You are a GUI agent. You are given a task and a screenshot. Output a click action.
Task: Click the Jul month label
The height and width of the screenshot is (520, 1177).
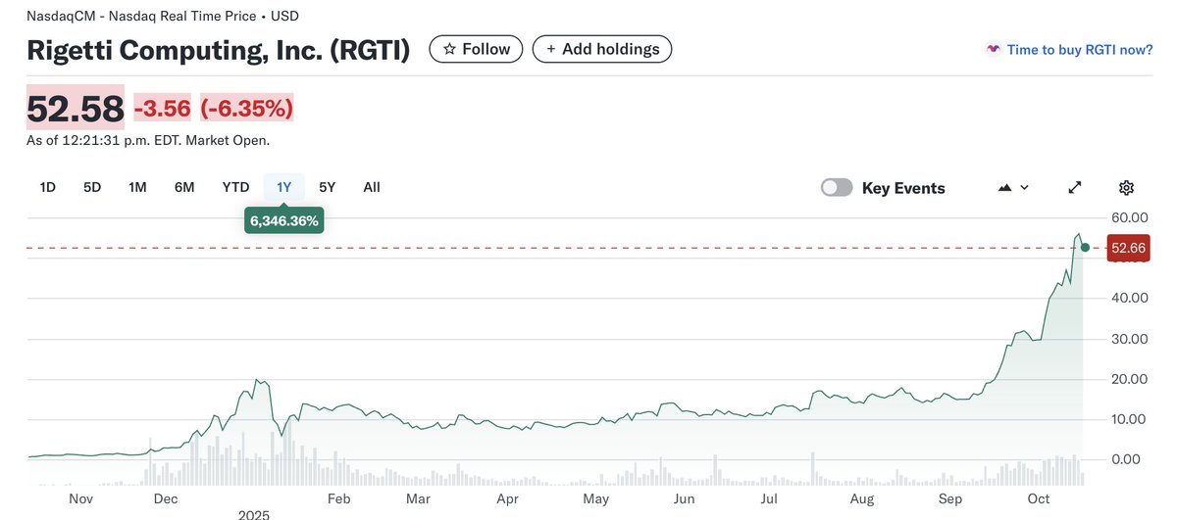(769, 499)
